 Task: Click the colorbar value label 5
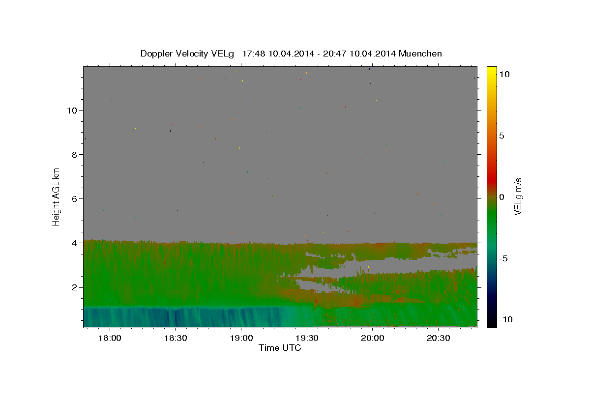pos(501,136)
